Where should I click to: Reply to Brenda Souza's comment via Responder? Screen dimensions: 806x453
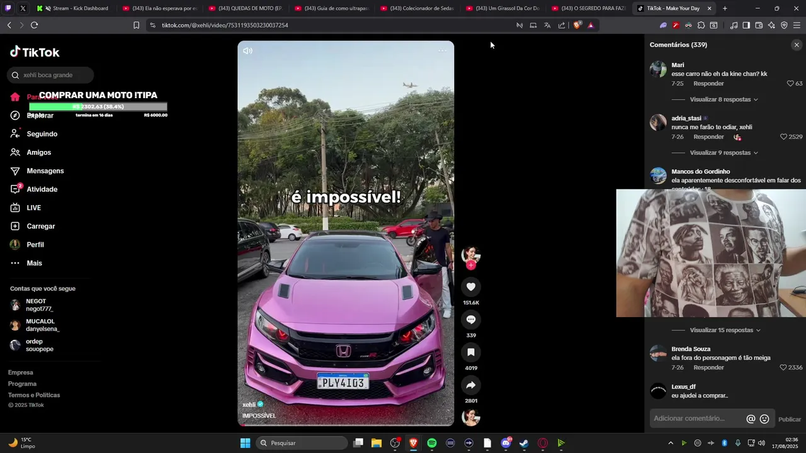click(x=708, y=367)
